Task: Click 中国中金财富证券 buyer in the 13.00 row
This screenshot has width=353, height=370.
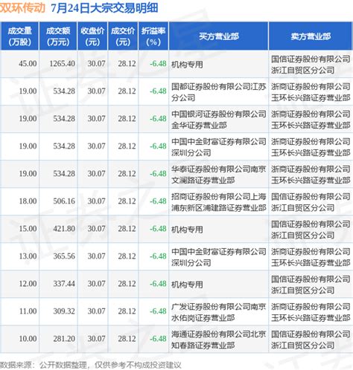Action: tap(218, 257)
